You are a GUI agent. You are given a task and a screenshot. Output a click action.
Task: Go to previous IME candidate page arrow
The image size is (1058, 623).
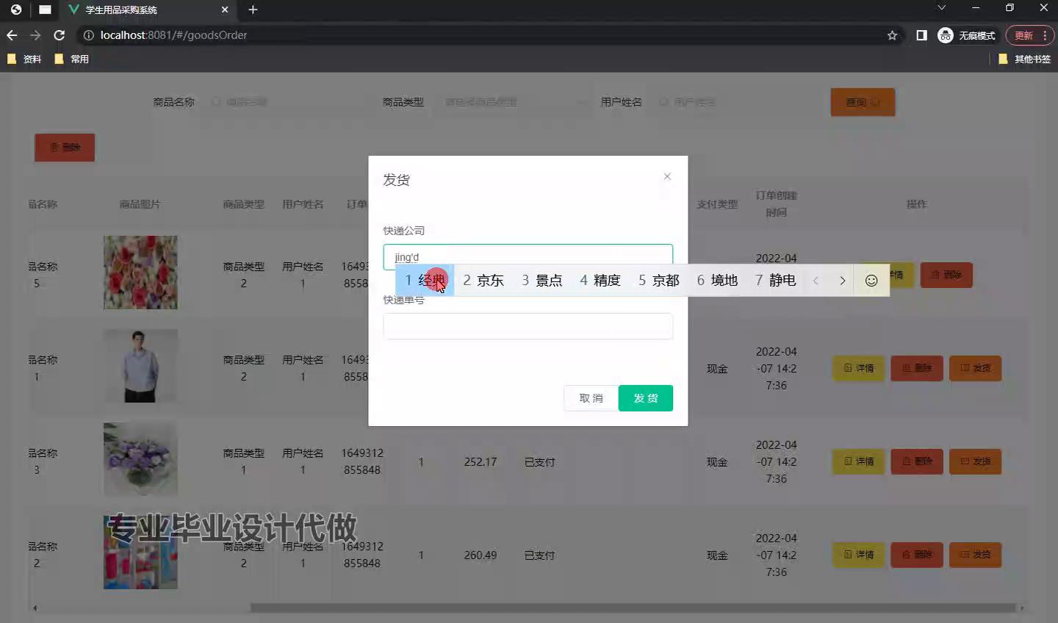816,281
